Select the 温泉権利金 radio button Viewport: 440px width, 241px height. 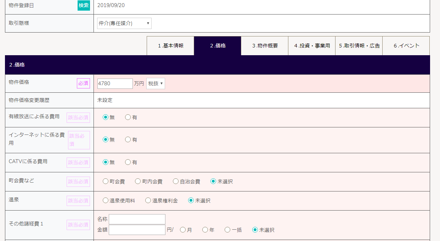tap(148, 201)
